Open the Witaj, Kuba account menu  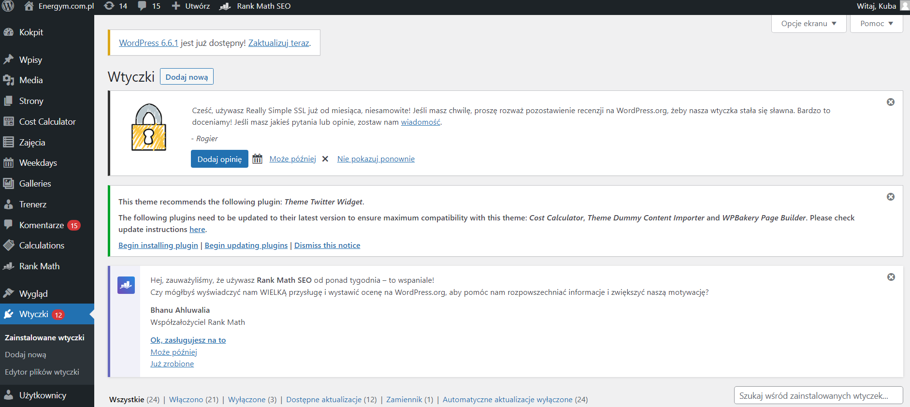tap(882, 6)
